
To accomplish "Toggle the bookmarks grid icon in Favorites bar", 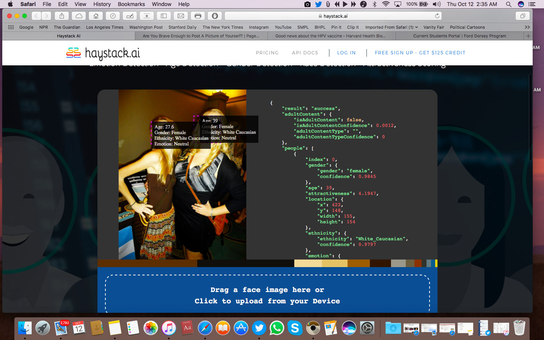I will 11,27.
